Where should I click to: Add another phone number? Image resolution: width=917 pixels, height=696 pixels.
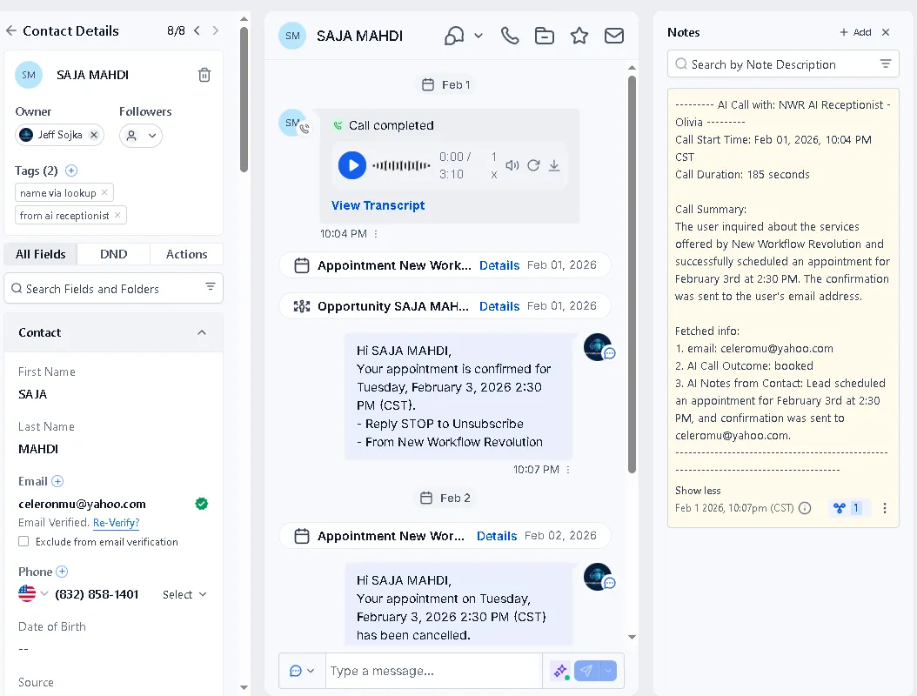[62, 572]
